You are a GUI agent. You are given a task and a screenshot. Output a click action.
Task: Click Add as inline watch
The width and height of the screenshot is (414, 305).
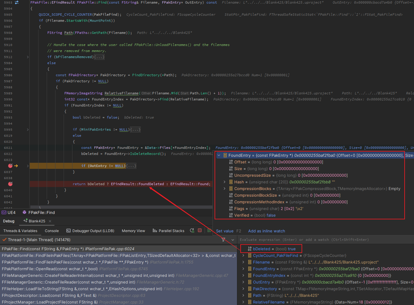(266, 231)
